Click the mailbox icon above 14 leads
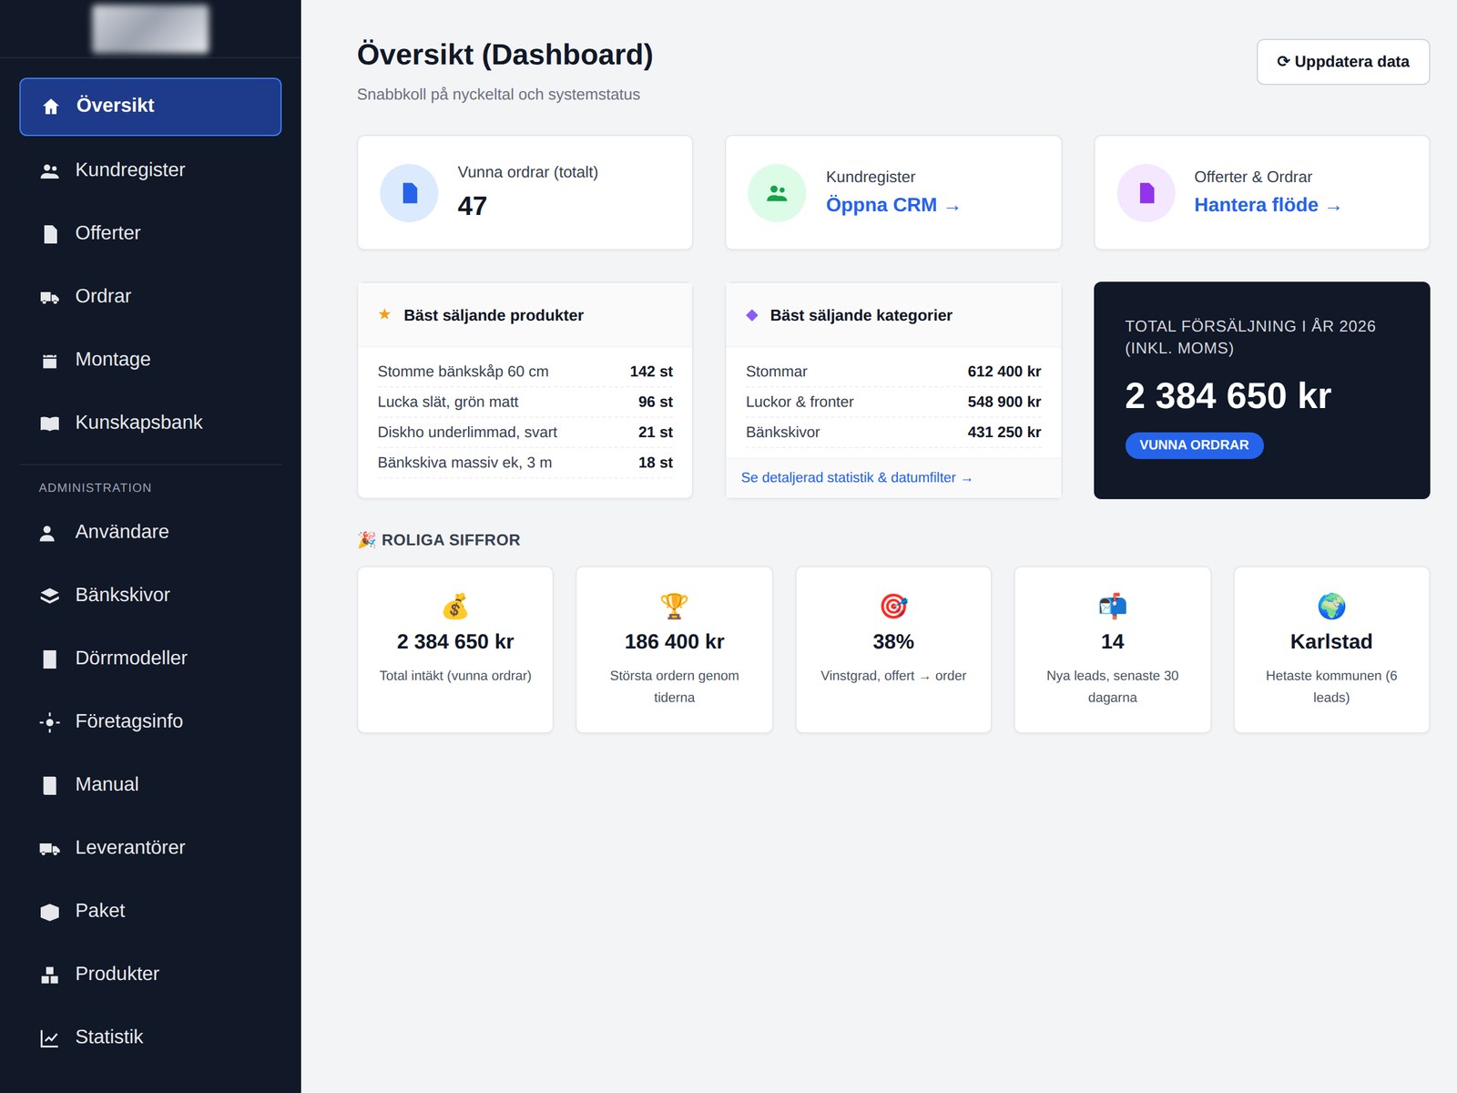The image size is (1457, 1093). point(1113,607)
